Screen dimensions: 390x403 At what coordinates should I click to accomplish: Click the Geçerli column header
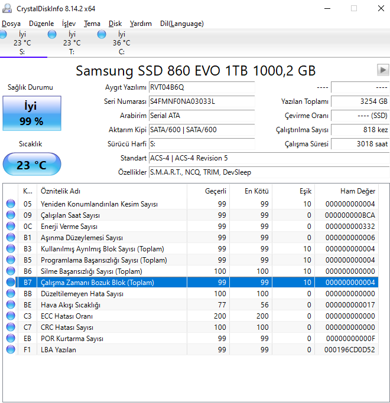coord(208,191)
